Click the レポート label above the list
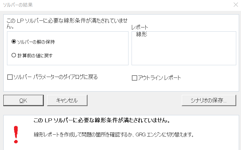Viewport: 241px width, 150px height. [140, 27]
